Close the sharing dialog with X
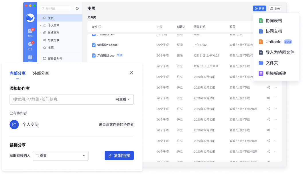 pyautogui.click(x=131, y=73)
